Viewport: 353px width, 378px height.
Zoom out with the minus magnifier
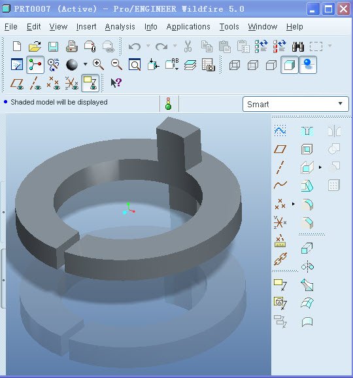pos(116,64)
